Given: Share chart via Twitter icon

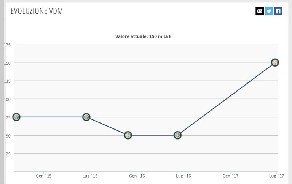Looking at the screenshot, I should pyautogui.click(x=269, y=11).
